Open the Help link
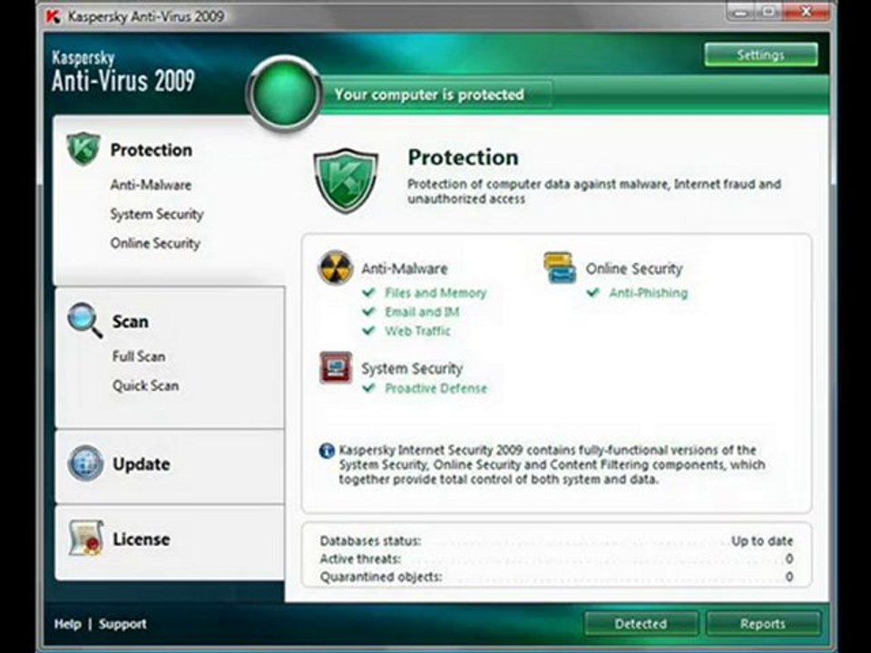 point(68,624)
